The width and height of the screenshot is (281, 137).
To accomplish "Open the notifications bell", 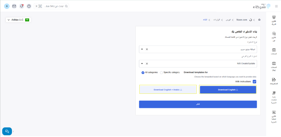I will (21, 6).
